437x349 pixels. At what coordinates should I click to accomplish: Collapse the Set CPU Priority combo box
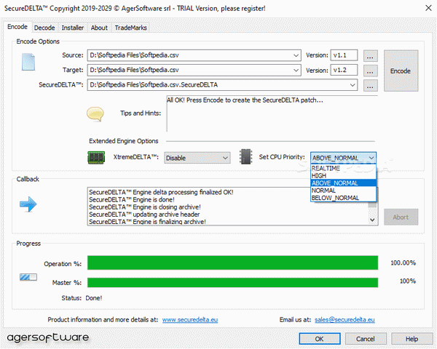pyautogui.click(x=343, y=158)
